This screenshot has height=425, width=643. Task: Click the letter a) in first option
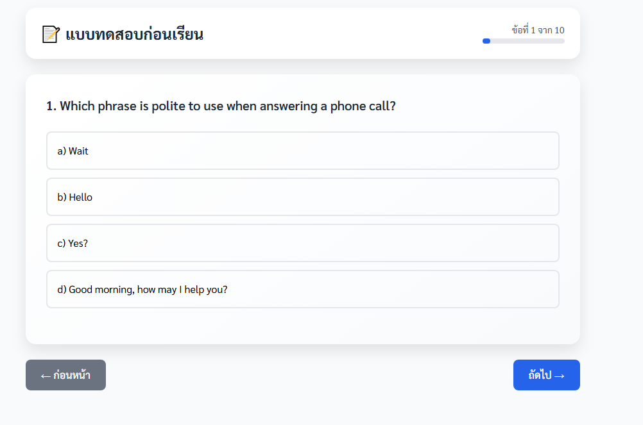coord(62,151)
